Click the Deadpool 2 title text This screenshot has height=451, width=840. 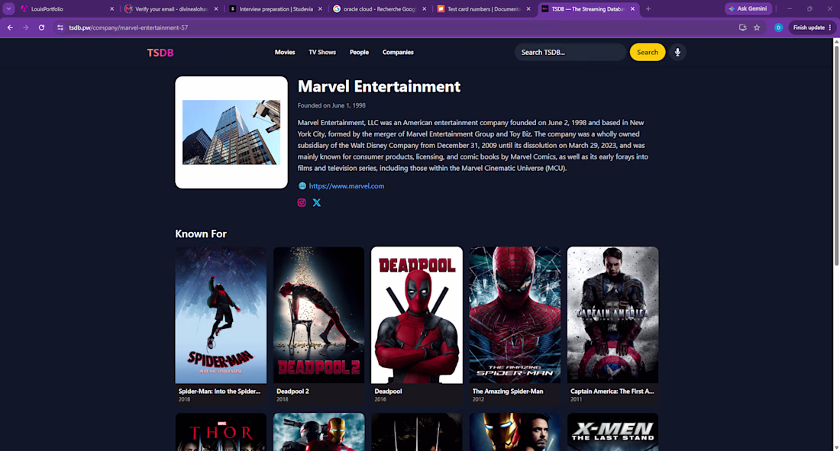click(x=292, y=391)
